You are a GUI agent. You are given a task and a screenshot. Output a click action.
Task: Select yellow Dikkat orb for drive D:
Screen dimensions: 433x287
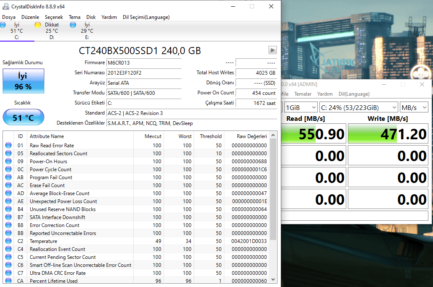pyautogui.click(x=38, y=25)
